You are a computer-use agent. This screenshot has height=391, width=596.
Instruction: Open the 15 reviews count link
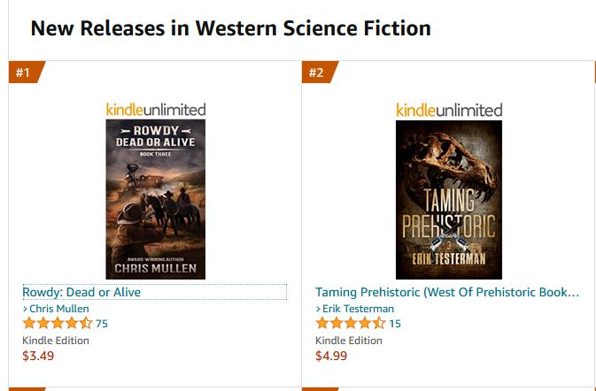click(x=395, y=324)
